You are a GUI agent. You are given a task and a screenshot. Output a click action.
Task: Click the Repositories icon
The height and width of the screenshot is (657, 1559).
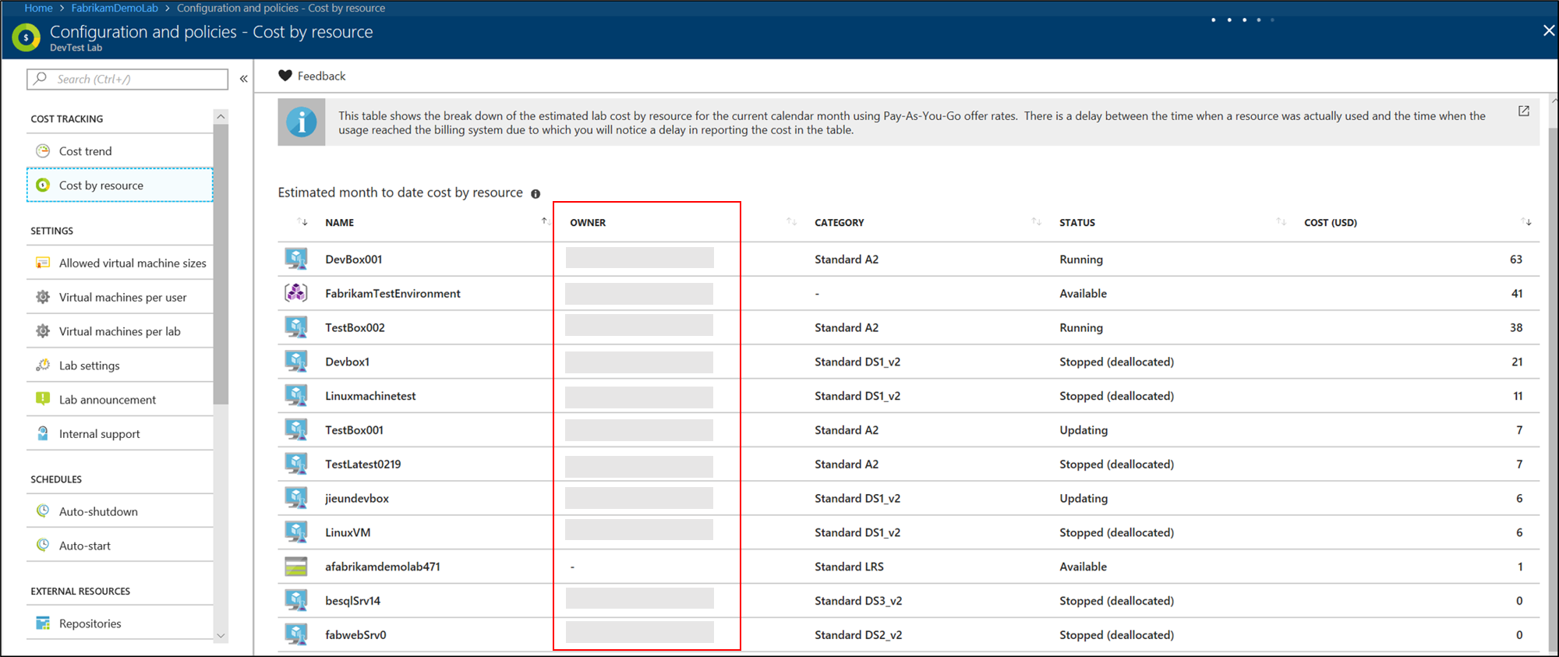43,623
